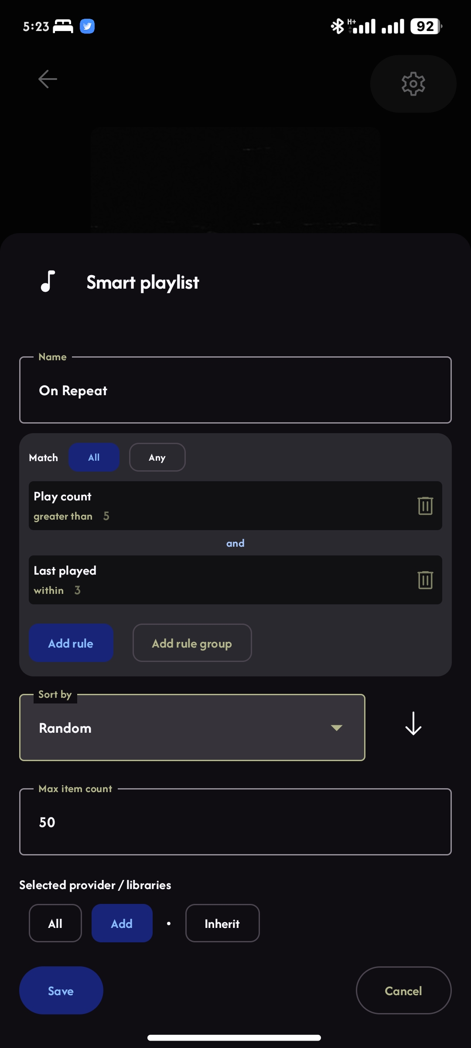471x1048 pixels.
Task: Focus the Name input field
Action: (235, 390)
